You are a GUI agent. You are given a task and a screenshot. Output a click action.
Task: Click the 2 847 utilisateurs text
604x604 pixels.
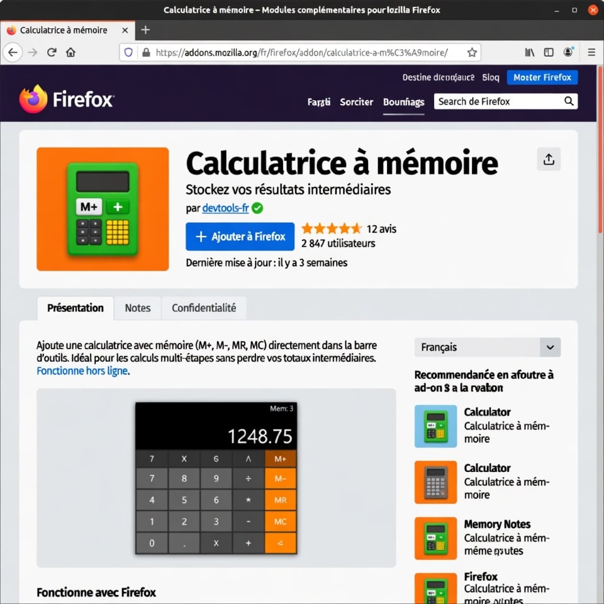click(x=338, y=243)
